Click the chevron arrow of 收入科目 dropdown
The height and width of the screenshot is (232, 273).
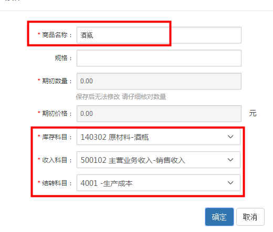click(x=230, y=160)
